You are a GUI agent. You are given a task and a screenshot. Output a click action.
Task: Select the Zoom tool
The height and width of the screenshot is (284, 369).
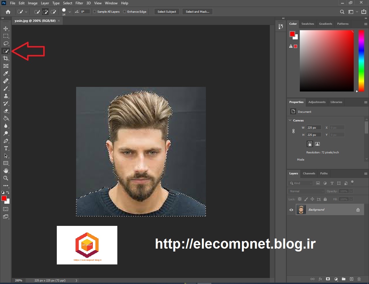tap(6, 178)
